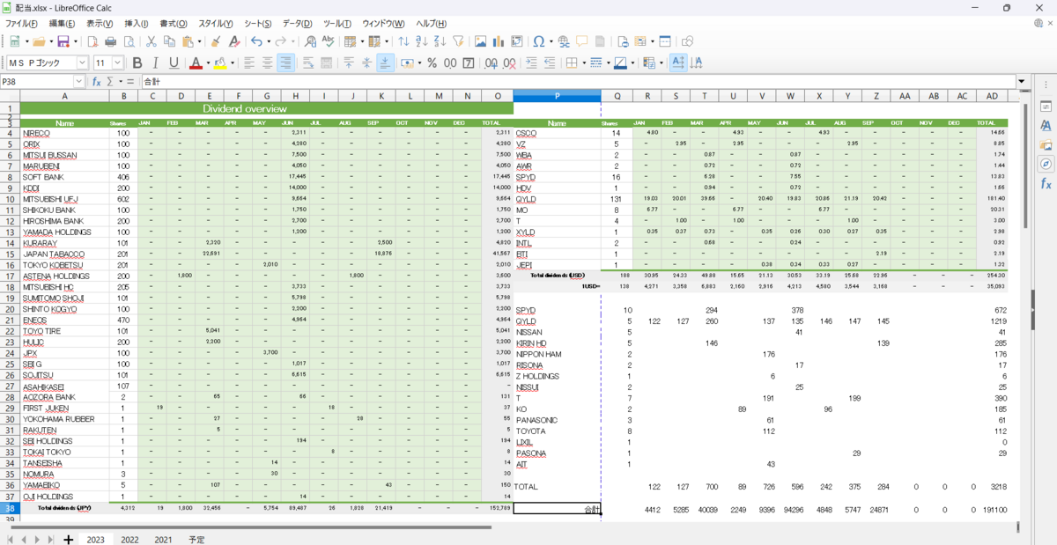Screen dimensions: 1057x545
Task: Click the add new sheet plus button
Action: pos(68,539)
